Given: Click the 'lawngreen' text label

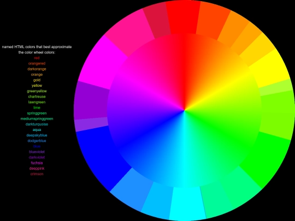Looking at the screenshot, I should click(x=37, y=102).
